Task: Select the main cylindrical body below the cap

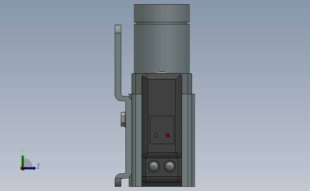Action: (162, 48)
